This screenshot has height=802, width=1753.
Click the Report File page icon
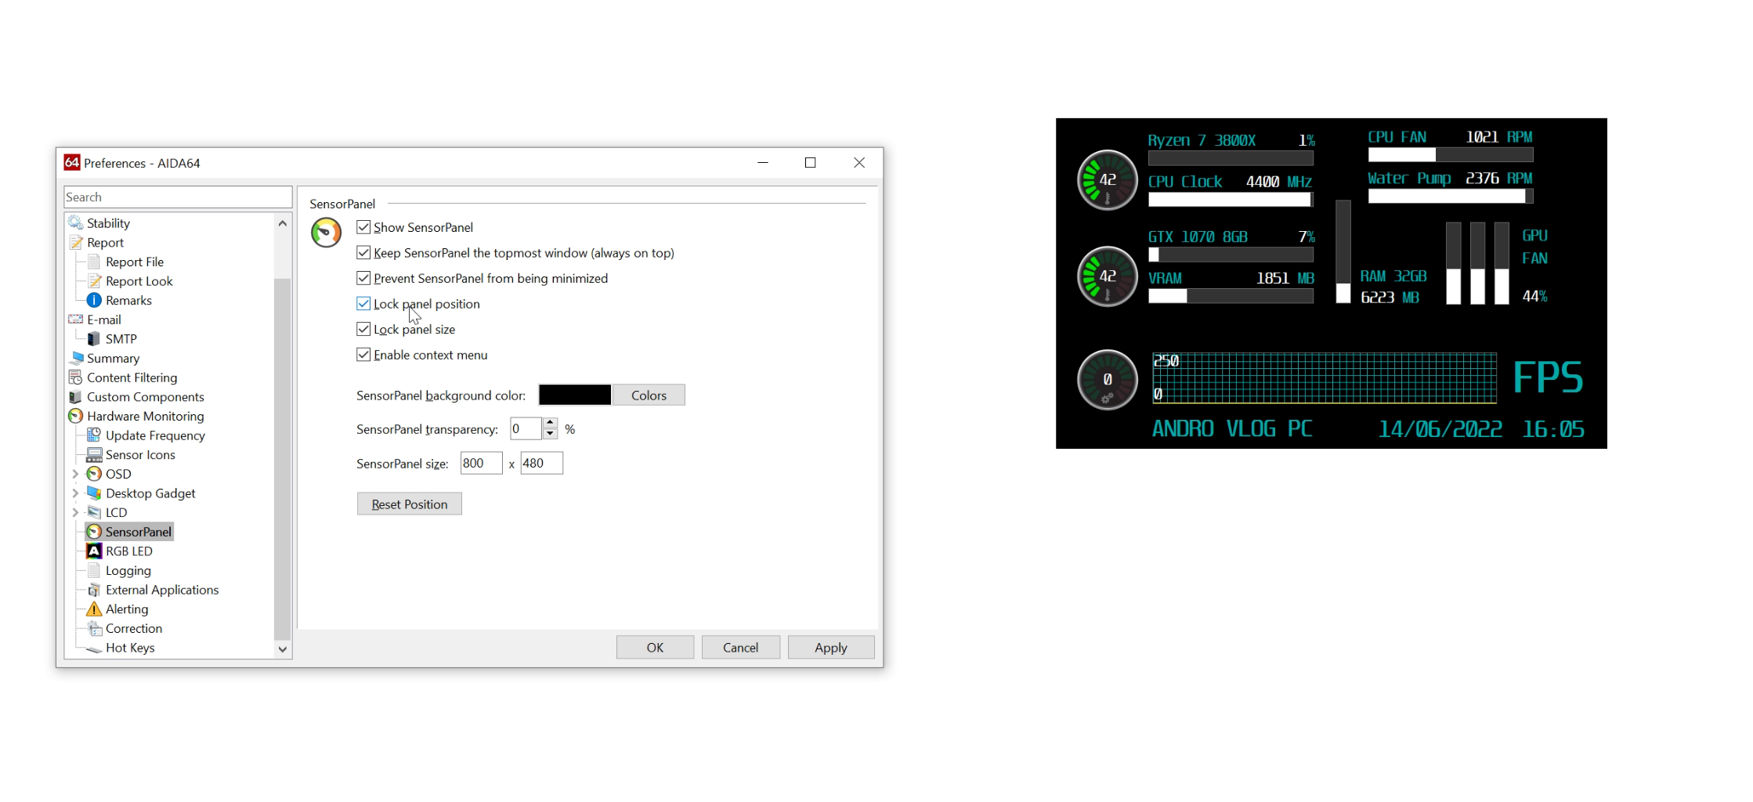[94, 262]
